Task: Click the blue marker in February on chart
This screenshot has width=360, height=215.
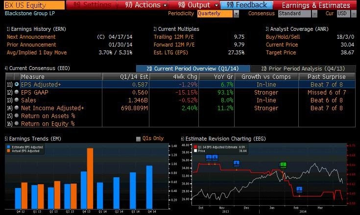Action: click(x=299, y=190)
